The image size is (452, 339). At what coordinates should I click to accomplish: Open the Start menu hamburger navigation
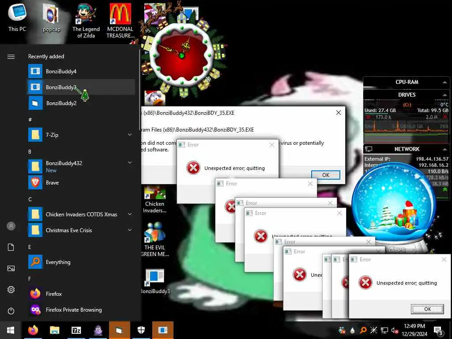pos(11,56)
